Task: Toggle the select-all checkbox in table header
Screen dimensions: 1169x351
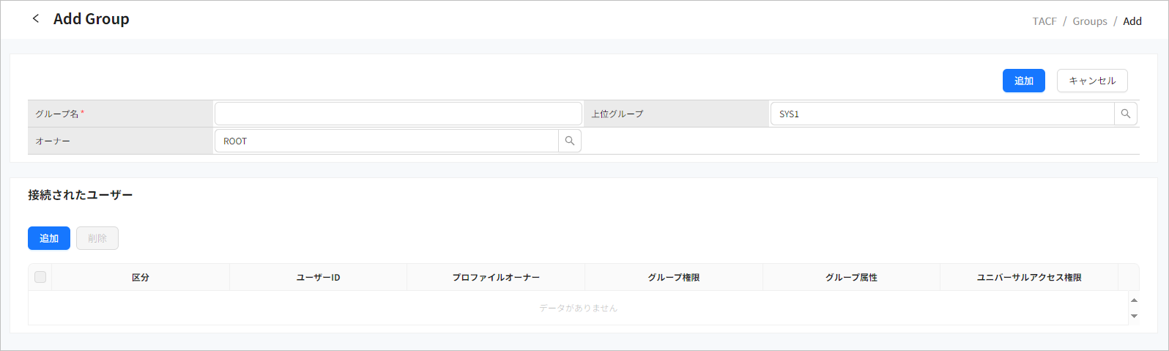Action: tap(40, 277)
